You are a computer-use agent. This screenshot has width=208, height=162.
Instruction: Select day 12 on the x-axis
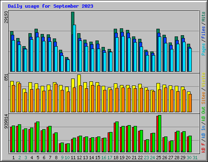tap(79, 158)
